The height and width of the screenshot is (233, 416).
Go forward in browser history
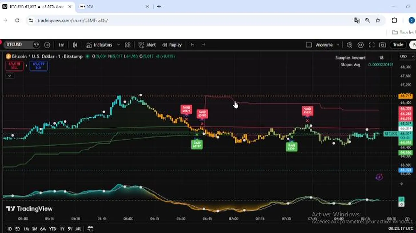pyautogui.click(x=6, y=20)
